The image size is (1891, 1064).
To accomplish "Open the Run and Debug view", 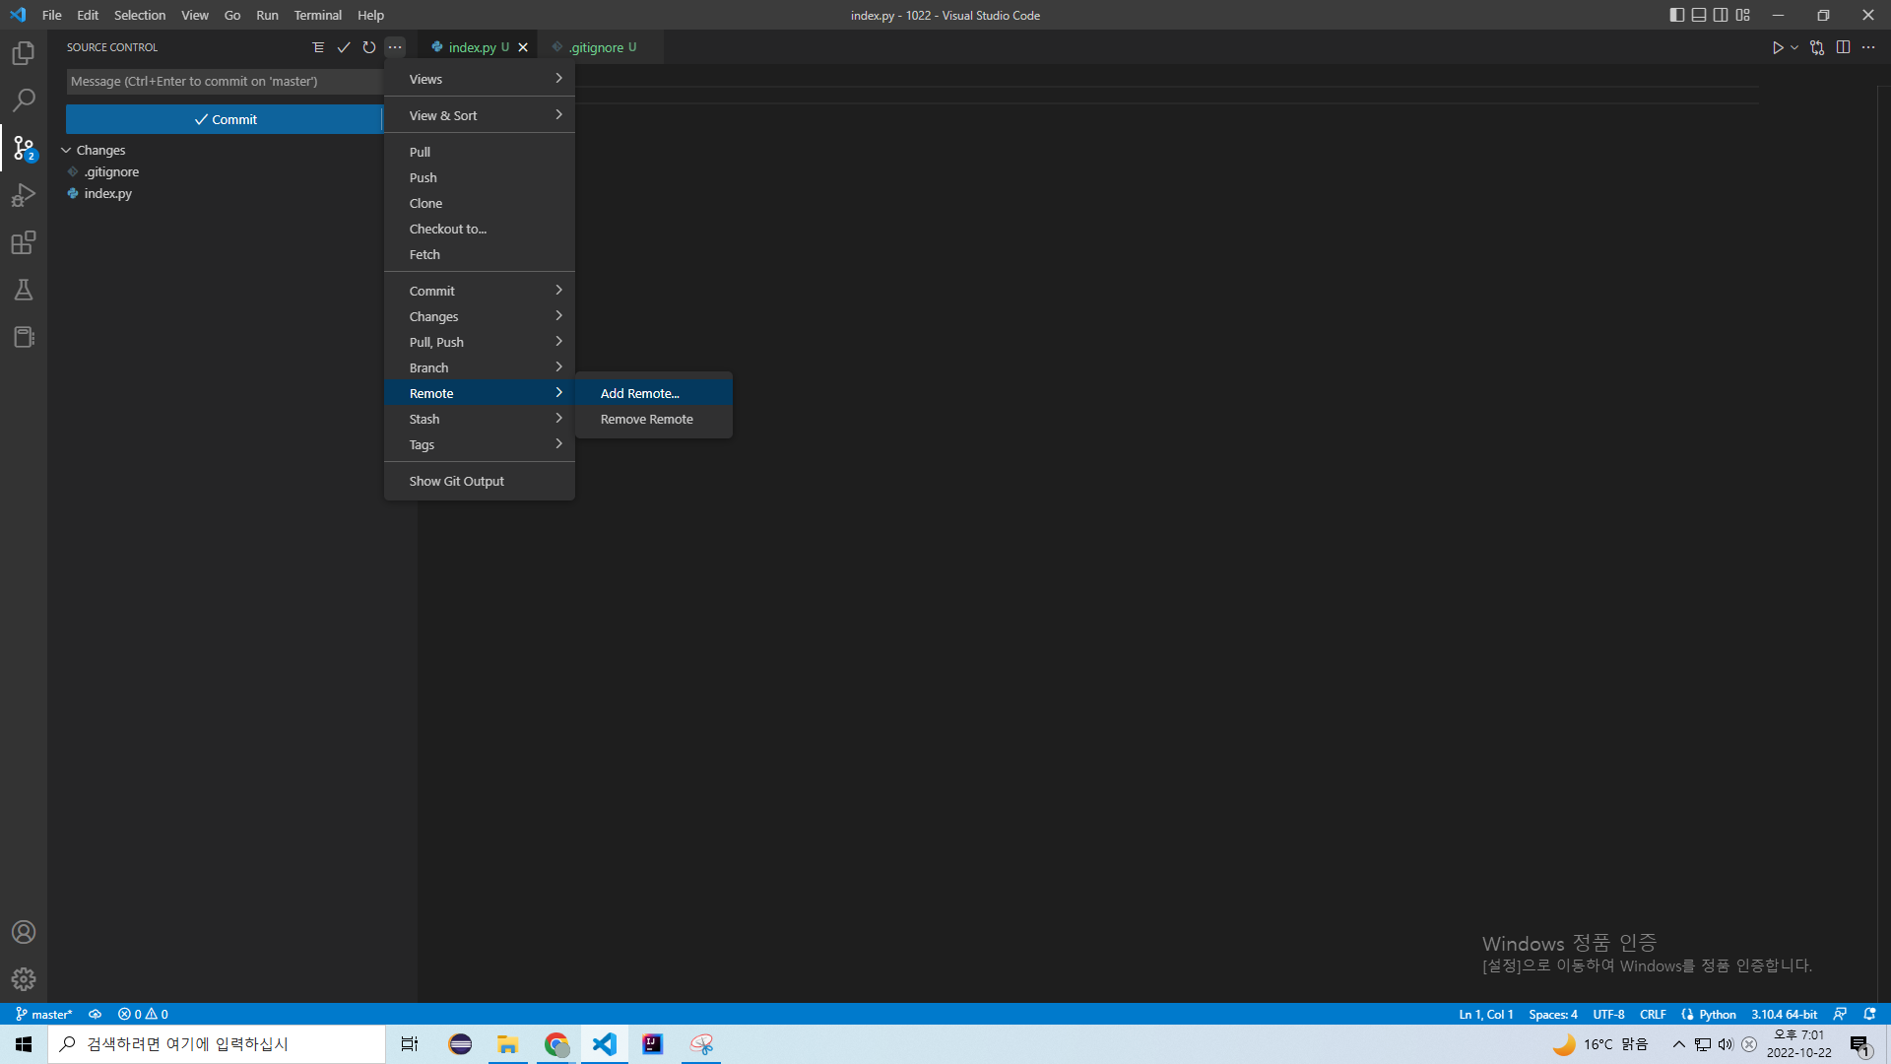I will point(24,195).
